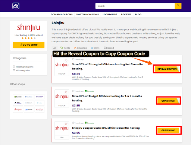Favorite the Strongbolt Offshore coupon heart icon
Viewport: 191px width, 145px height.
(x=66, y=60)
